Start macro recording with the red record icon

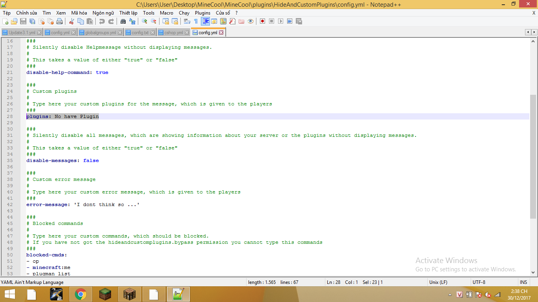tap(262, 21)
